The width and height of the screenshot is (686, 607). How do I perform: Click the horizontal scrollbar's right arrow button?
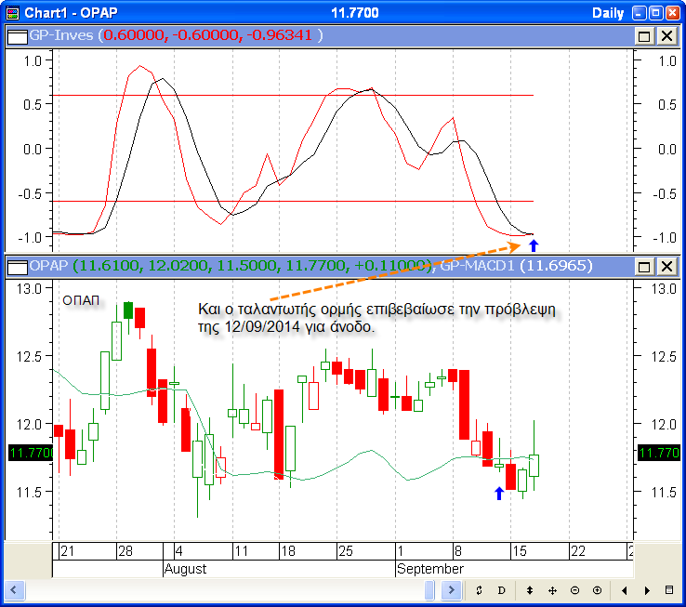452,590
